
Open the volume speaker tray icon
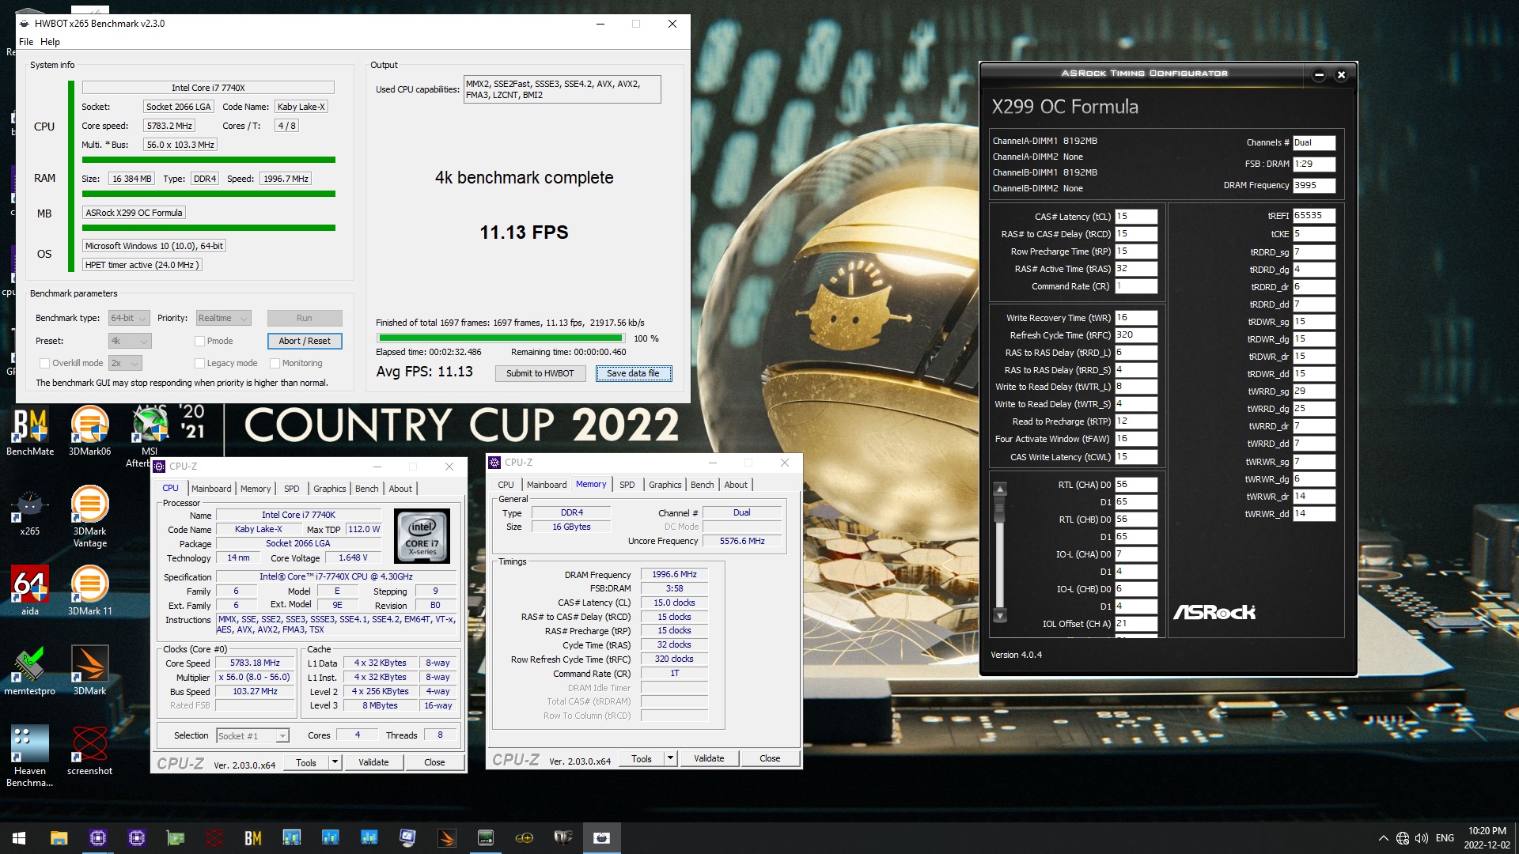[x=1422, y=838]
